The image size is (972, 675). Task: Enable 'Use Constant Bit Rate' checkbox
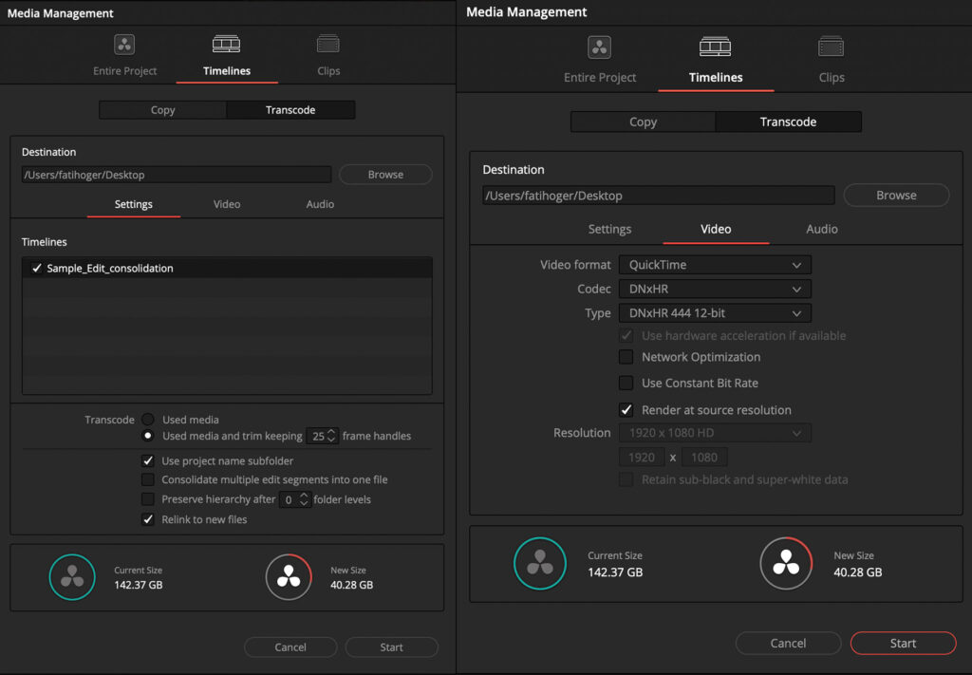(x=626, y=383)
